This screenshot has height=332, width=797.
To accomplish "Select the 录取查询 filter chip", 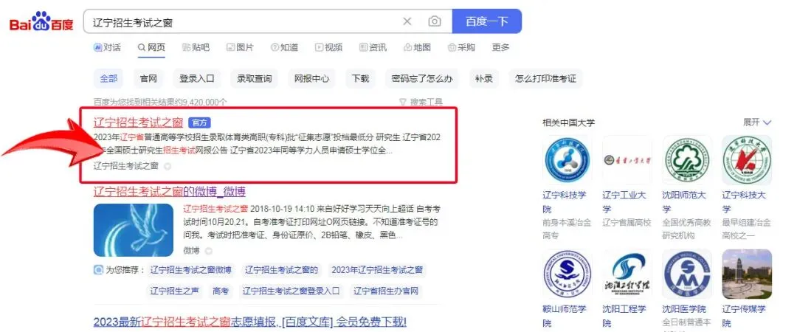I will point(254,79).
